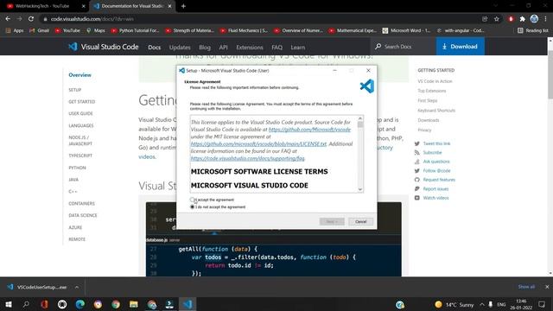Click Twitter icon beside 'Follow @code'

tap(416, 171)
